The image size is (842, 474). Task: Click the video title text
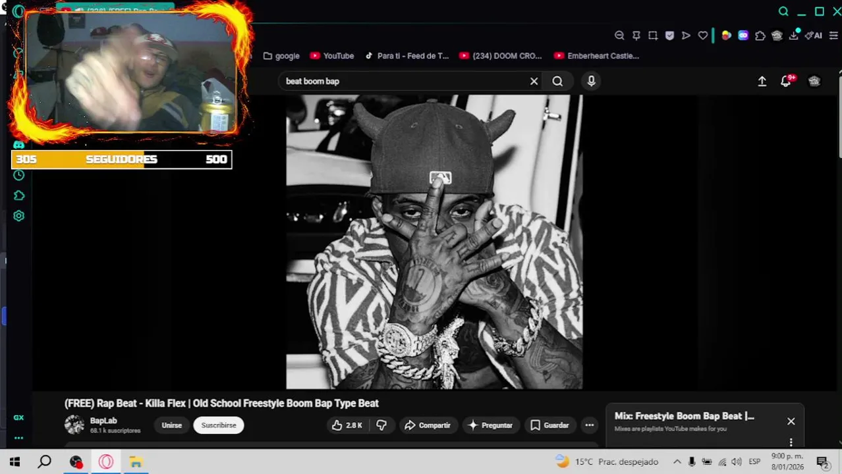click(x=221, y=403)
